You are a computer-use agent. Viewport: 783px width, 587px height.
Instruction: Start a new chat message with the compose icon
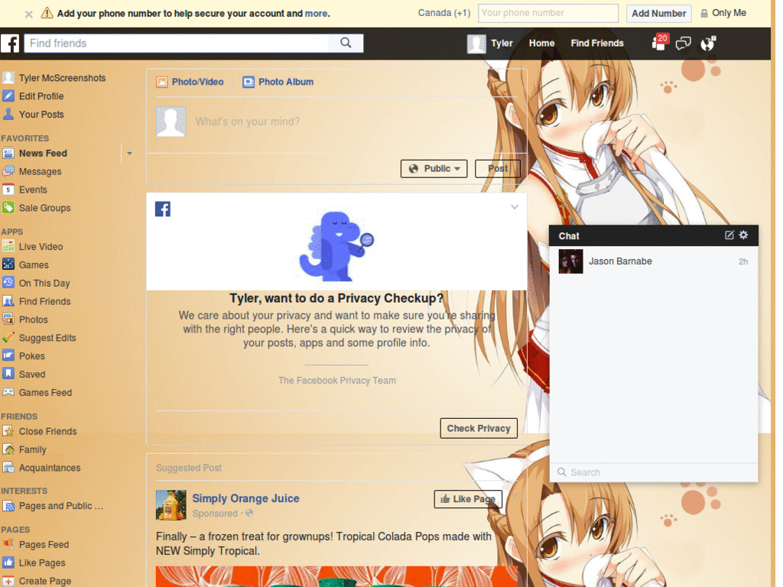pos(728,235)
